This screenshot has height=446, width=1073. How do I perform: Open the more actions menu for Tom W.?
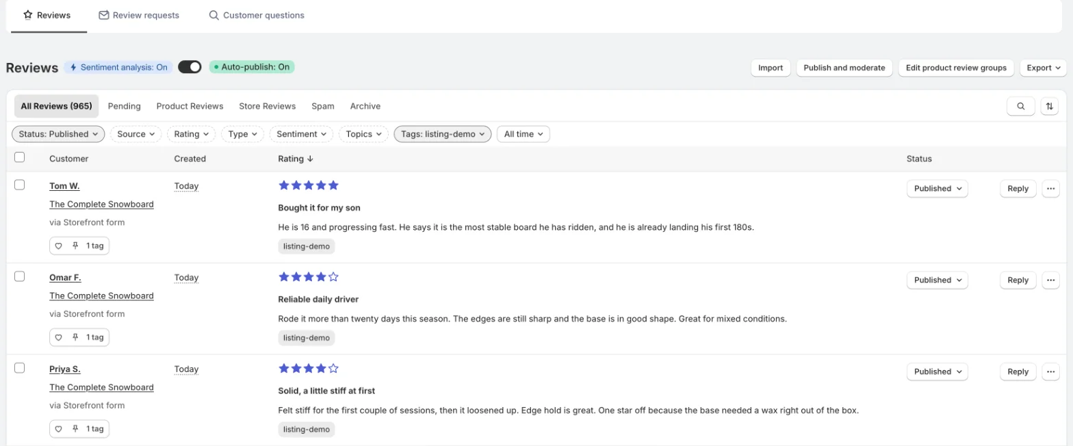coord(1050,188)
